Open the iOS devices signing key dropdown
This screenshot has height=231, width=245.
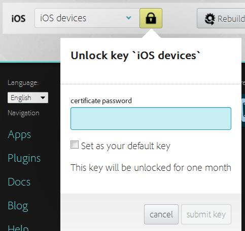[x=87, y=18]
